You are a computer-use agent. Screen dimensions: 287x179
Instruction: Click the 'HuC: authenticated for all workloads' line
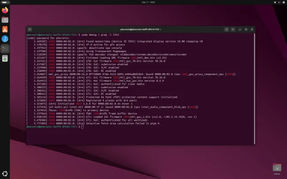click(87, 120)
